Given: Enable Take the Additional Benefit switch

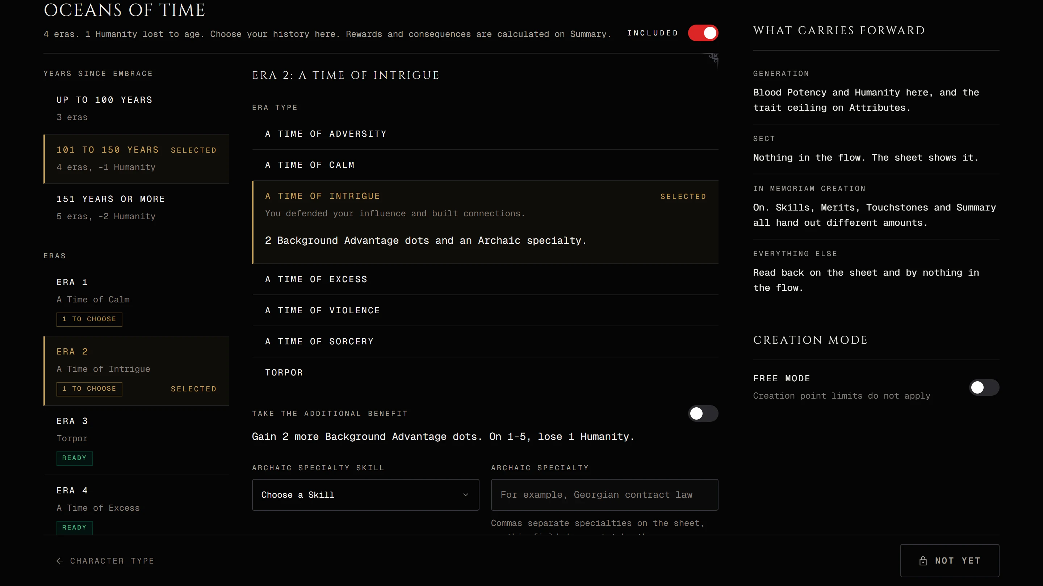Looking at the screenshot, I should tap(703, 414).
